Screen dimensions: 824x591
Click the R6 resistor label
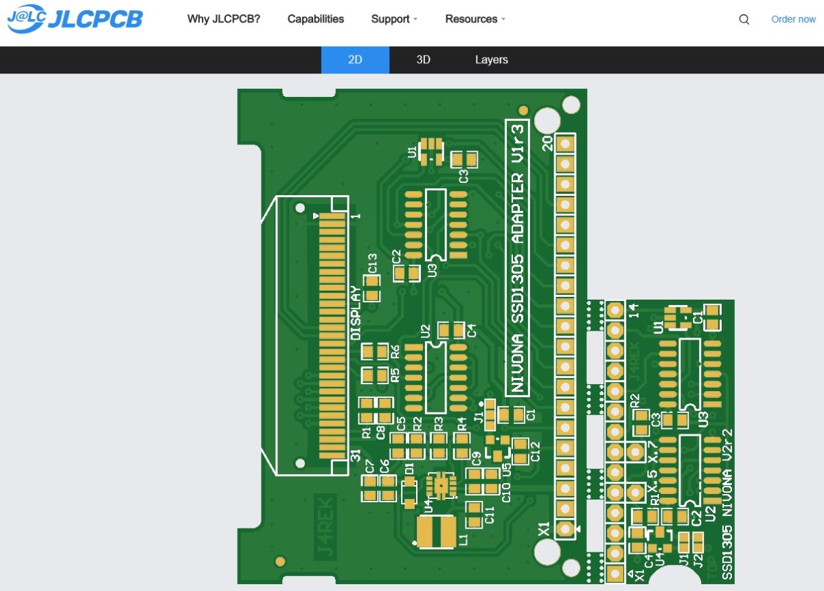[x=396, y=352]
